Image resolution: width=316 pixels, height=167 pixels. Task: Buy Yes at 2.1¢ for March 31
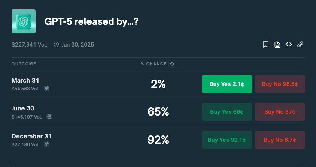coord(227,84)
